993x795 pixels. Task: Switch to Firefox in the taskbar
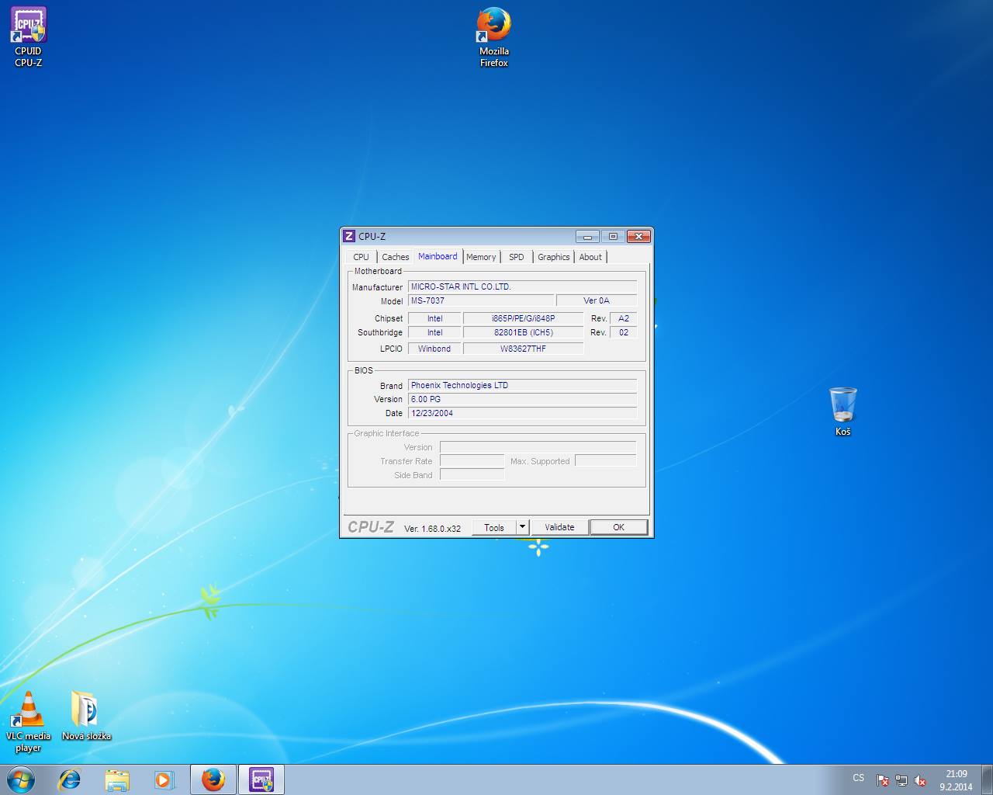click(x=213, y=779)
